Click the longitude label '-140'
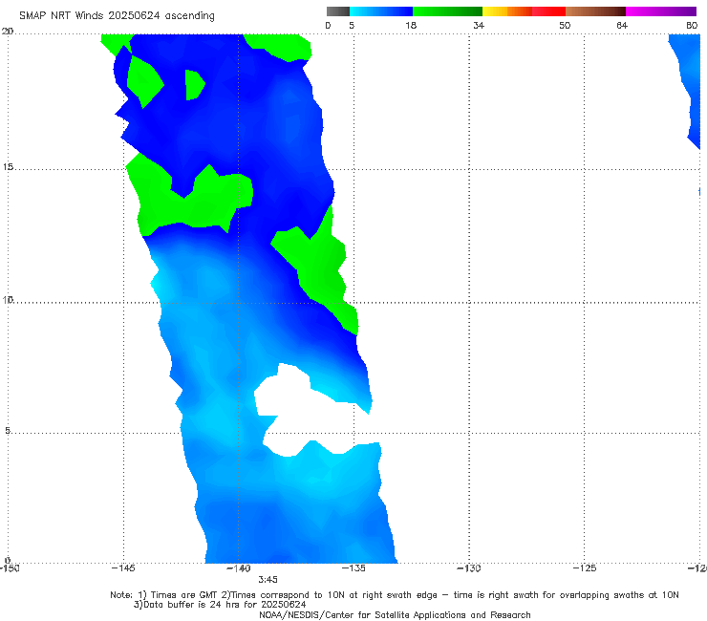The image size is (707, 621). tap(238, 567)
